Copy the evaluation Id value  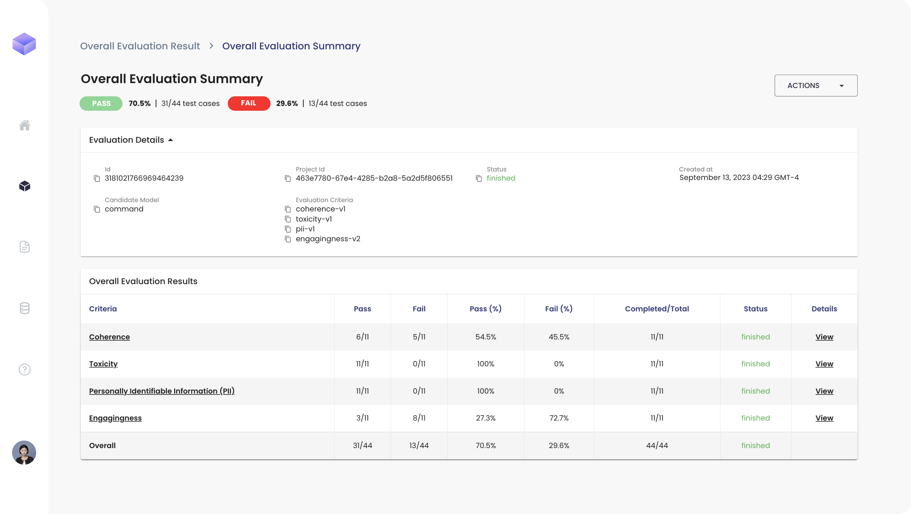97,178
